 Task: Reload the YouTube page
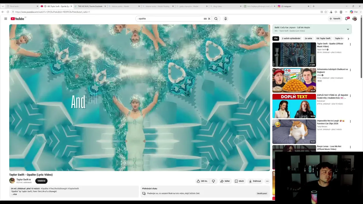(8, 12)
